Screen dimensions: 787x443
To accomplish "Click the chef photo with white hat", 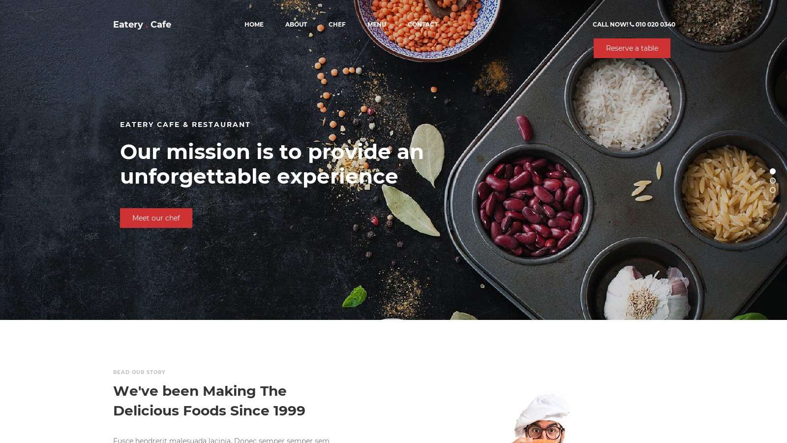I will click(541, 418).
